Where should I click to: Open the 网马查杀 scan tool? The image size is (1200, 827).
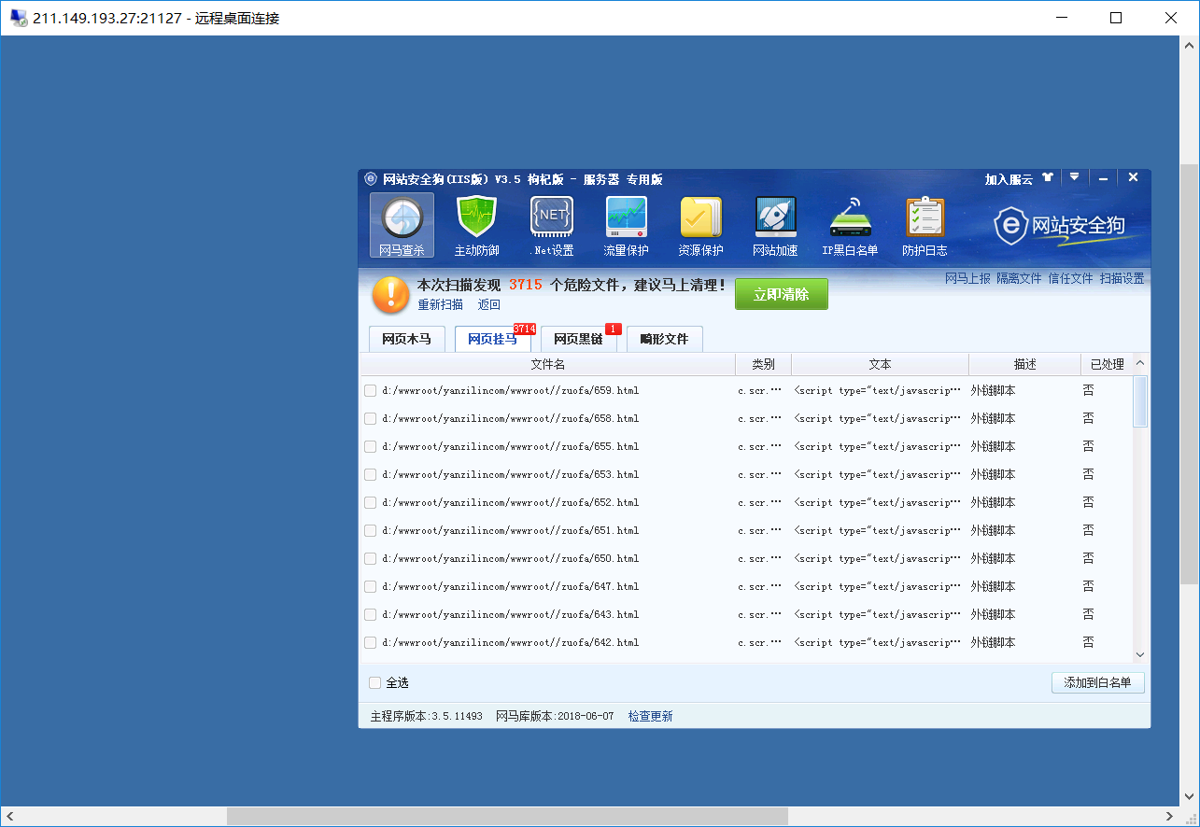pyautogui.click(x=402, y=226)
